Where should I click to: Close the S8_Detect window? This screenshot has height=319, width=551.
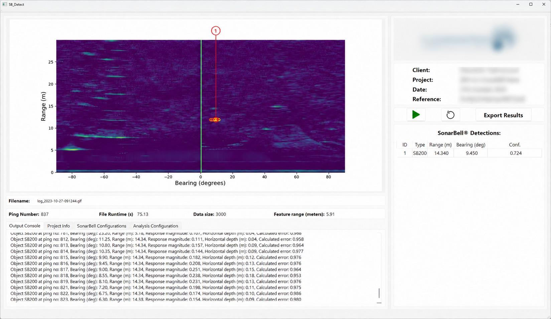pos(544,4)
